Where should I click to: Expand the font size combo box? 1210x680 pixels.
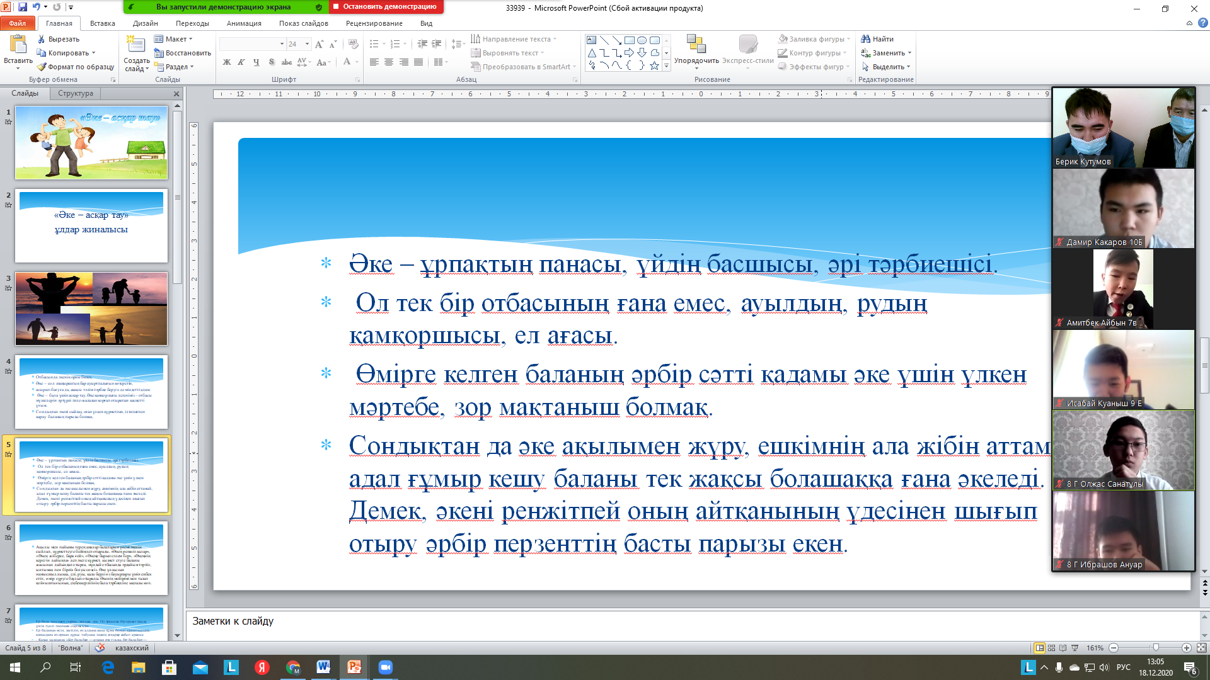(x=307, y=44)
